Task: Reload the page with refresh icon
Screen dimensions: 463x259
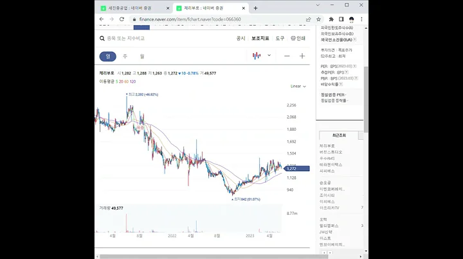Action: 122,19
